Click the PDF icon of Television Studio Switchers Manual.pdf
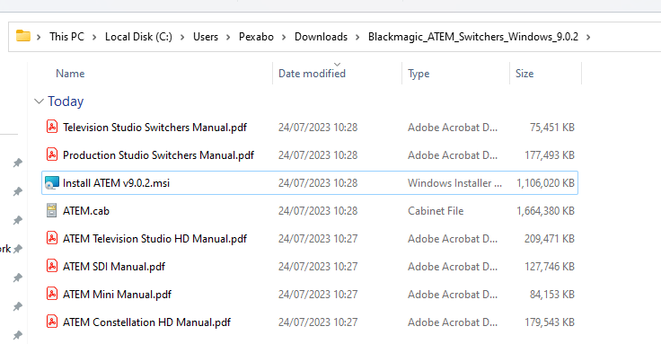The width and height of the screenshot is (661, 344). tap(52, 127)
